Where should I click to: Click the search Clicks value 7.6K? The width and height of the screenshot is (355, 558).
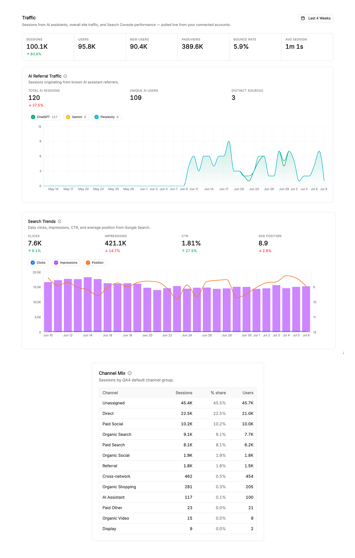(35, 243)
